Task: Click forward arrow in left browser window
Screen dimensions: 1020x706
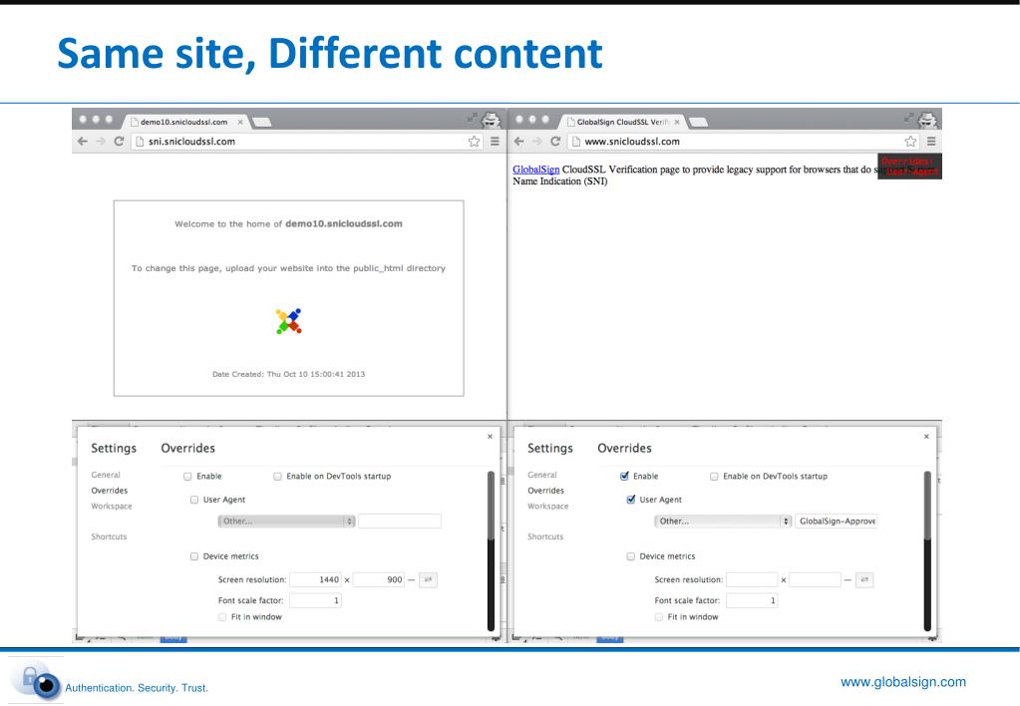Action: pyautogui.click(x=100, y=142)
